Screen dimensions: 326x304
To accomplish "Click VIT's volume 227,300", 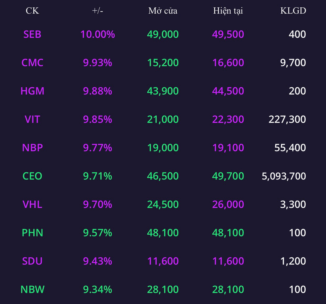I will tap(287, 120).
